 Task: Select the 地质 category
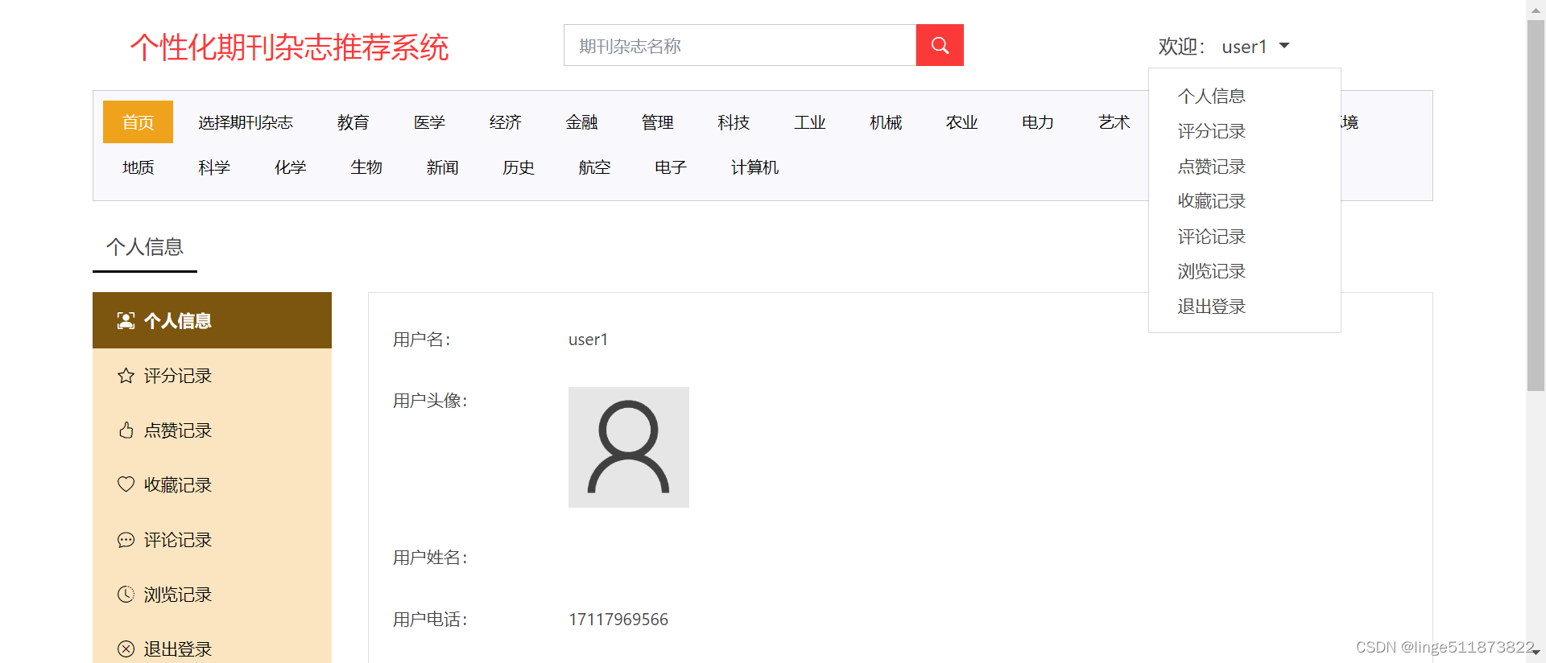(138, 167)
